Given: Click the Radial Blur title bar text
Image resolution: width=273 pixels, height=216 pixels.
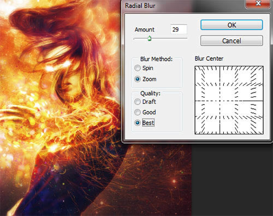Looking at the screenshot, I should (140, 5).
